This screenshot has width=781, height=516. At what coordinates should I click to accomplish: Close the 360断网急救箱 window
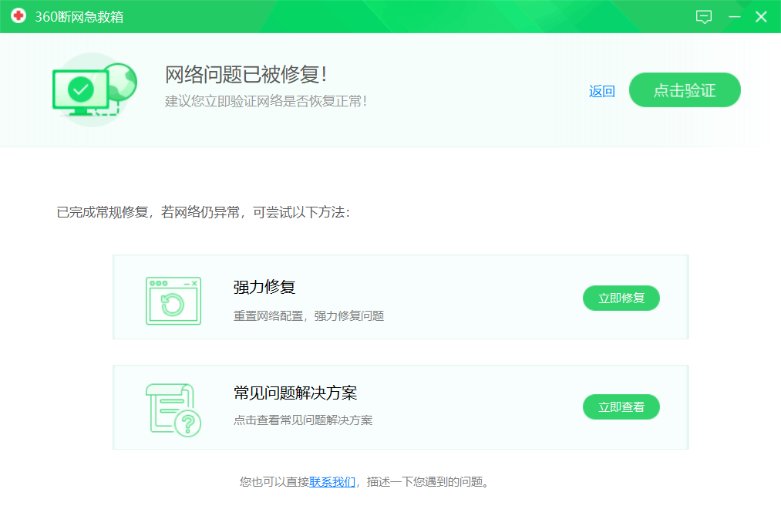point(761,17)
